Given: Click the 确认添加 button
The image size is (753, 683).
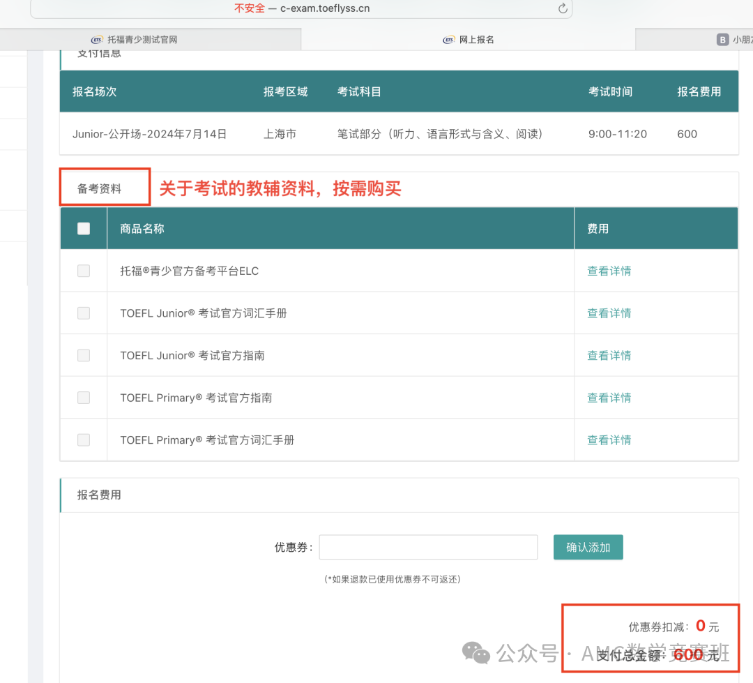Looking at the screenshot, I should [x=588, y=548].
